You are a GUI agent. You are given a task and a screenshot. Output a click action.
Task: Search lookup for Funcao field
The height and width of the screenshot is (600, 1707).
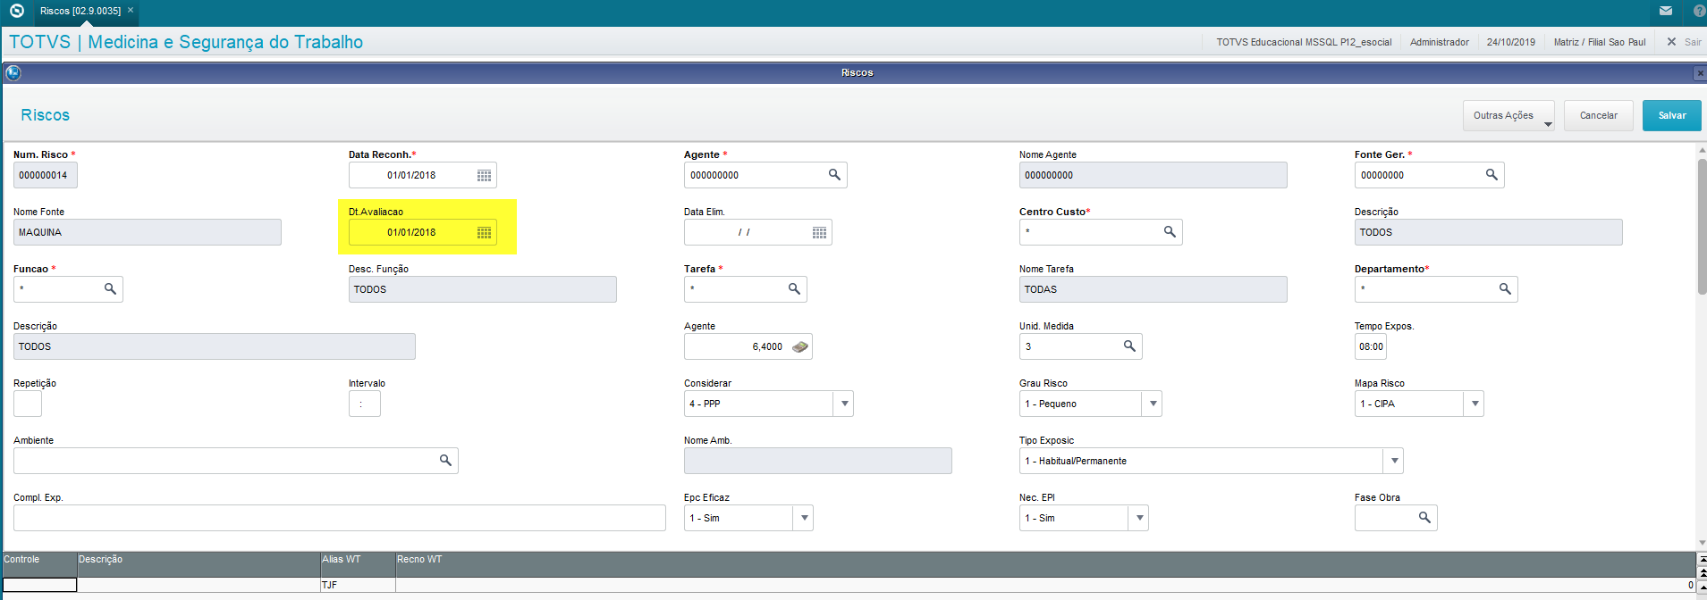coord(110,289)
